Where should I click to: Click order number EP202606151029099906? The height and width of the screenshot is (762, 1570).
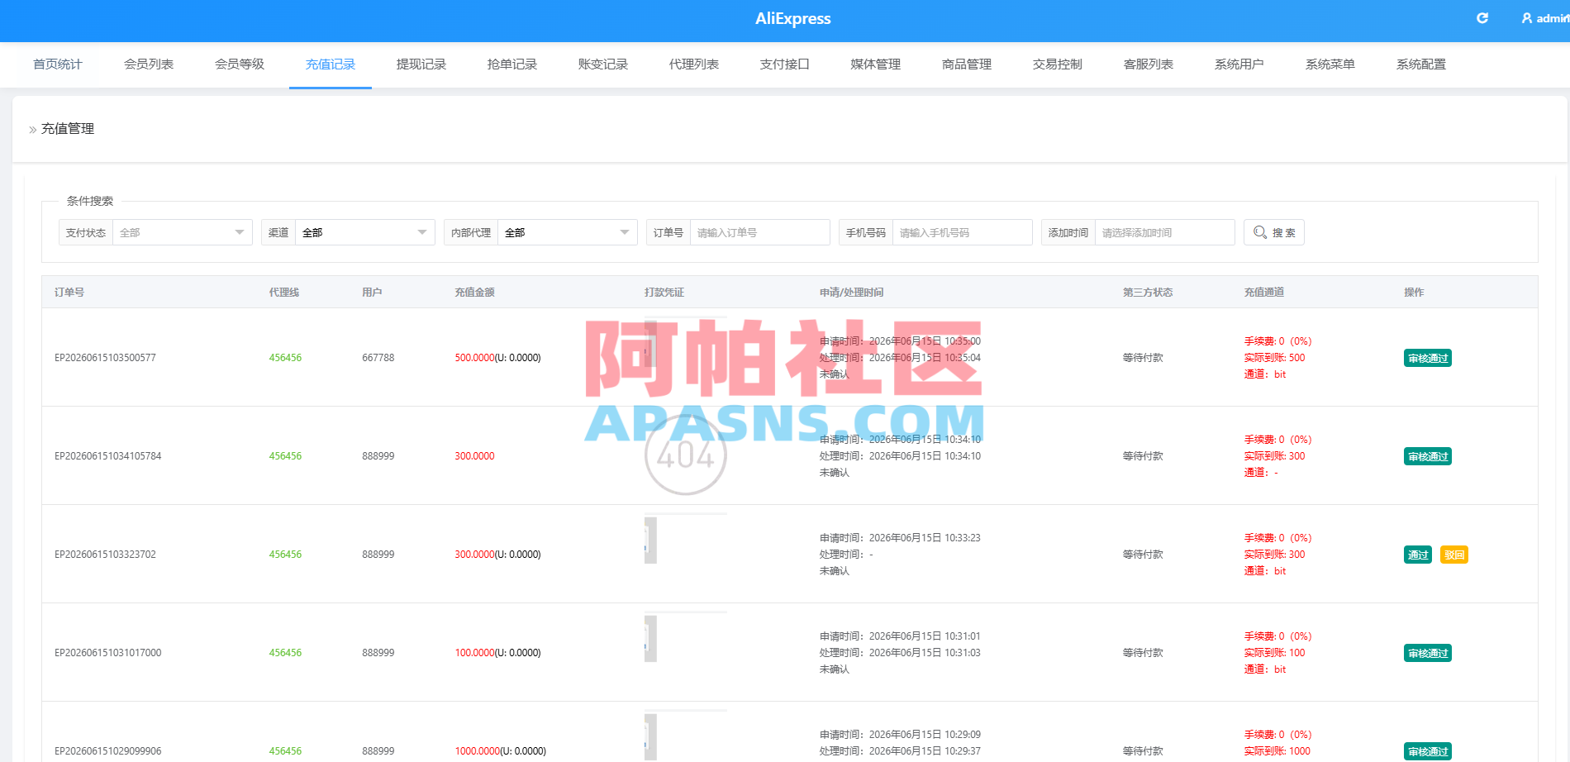[108, 751]
